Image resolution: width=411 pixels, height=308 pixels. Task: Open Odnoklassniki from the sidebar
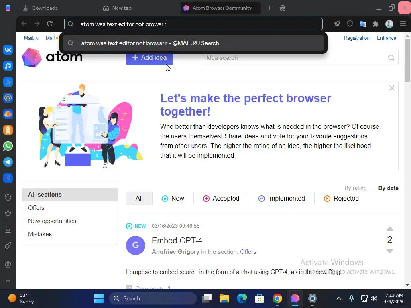[8, 130]
